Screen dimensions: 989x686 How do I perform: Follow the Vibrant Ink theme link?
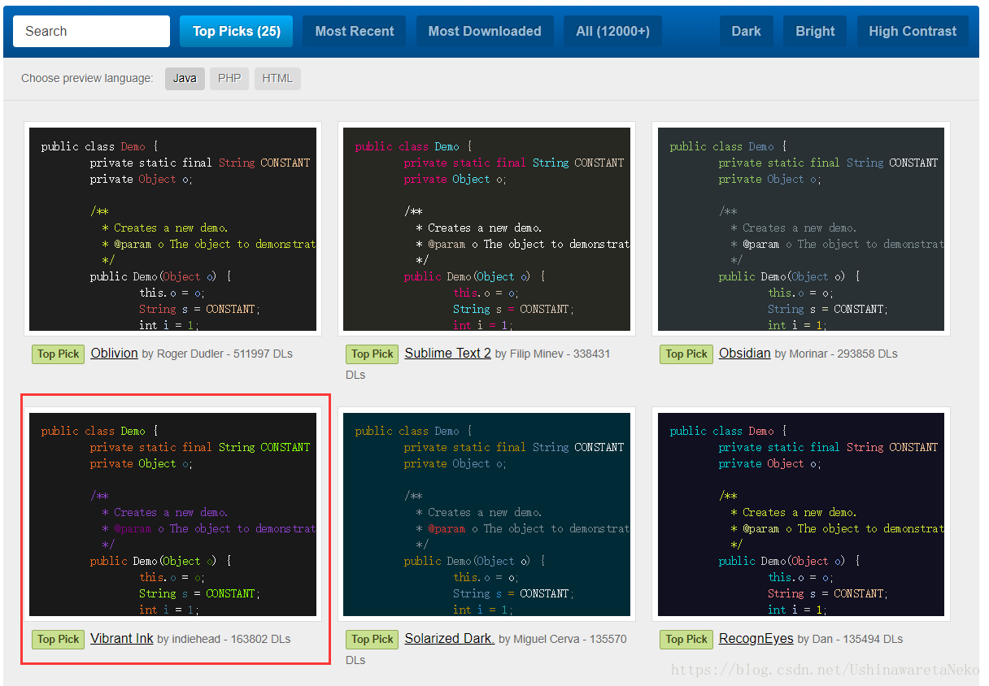click(122, 639)
